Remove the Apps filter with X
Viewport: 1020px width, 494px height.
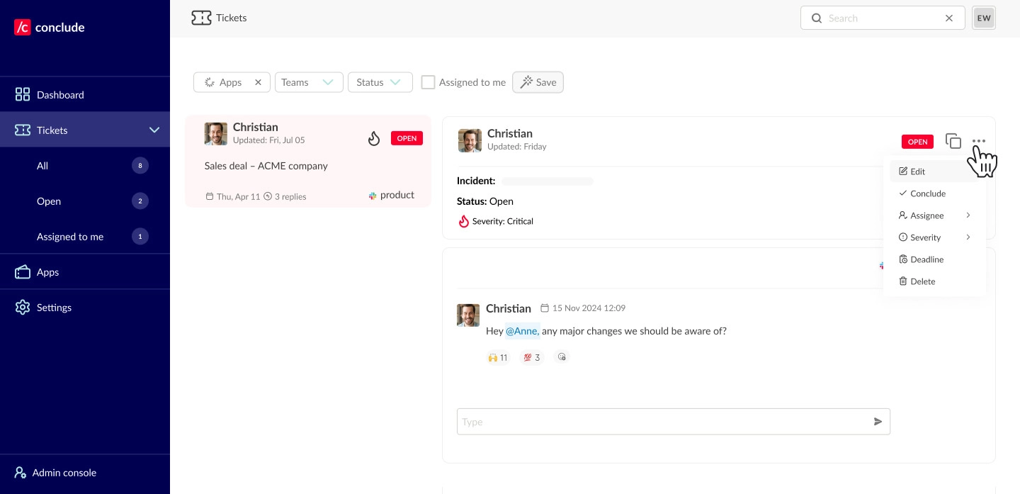258,82
